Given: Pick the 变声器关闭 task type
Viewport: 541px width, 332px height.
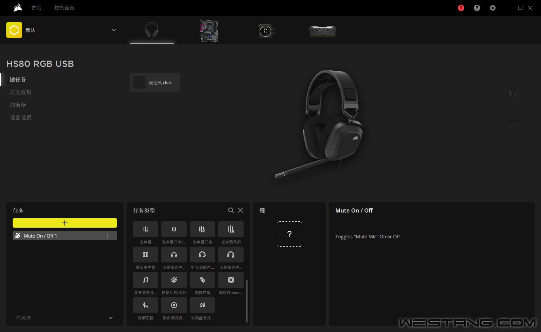Looking at the screenshot, I should (231, 229).
